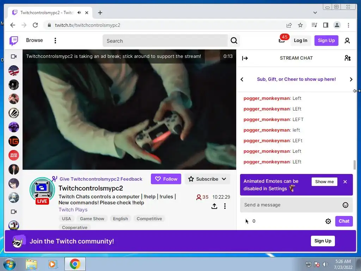Click the followed channels camera icon
361x271 pixels.
pos(14,56)
